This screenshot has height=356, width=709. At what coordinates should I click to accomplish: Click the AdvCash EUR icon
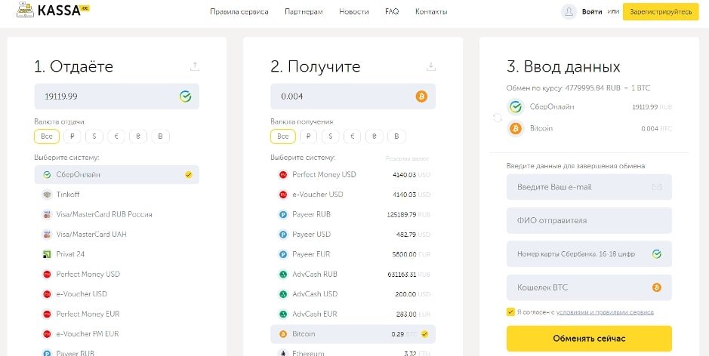(283, 314)
